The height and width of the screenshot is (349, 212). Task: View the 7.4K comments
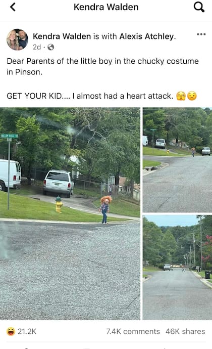(133, 331)
